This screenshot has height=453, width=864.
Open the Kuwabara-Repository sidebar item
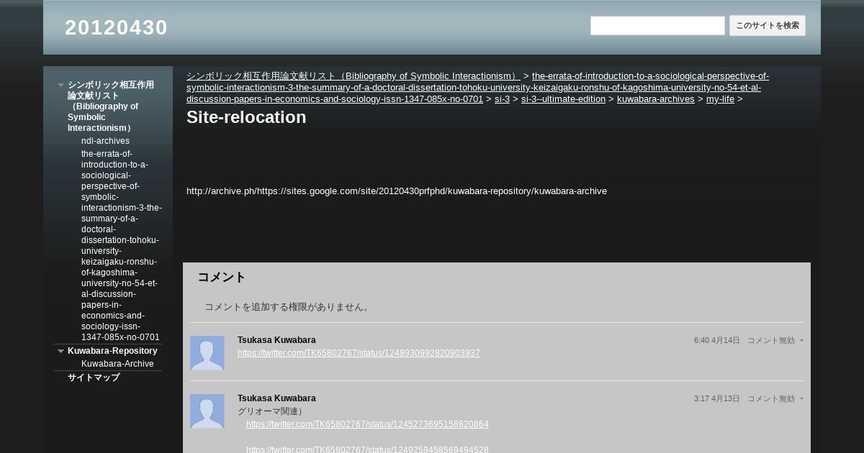pos(112,351)
